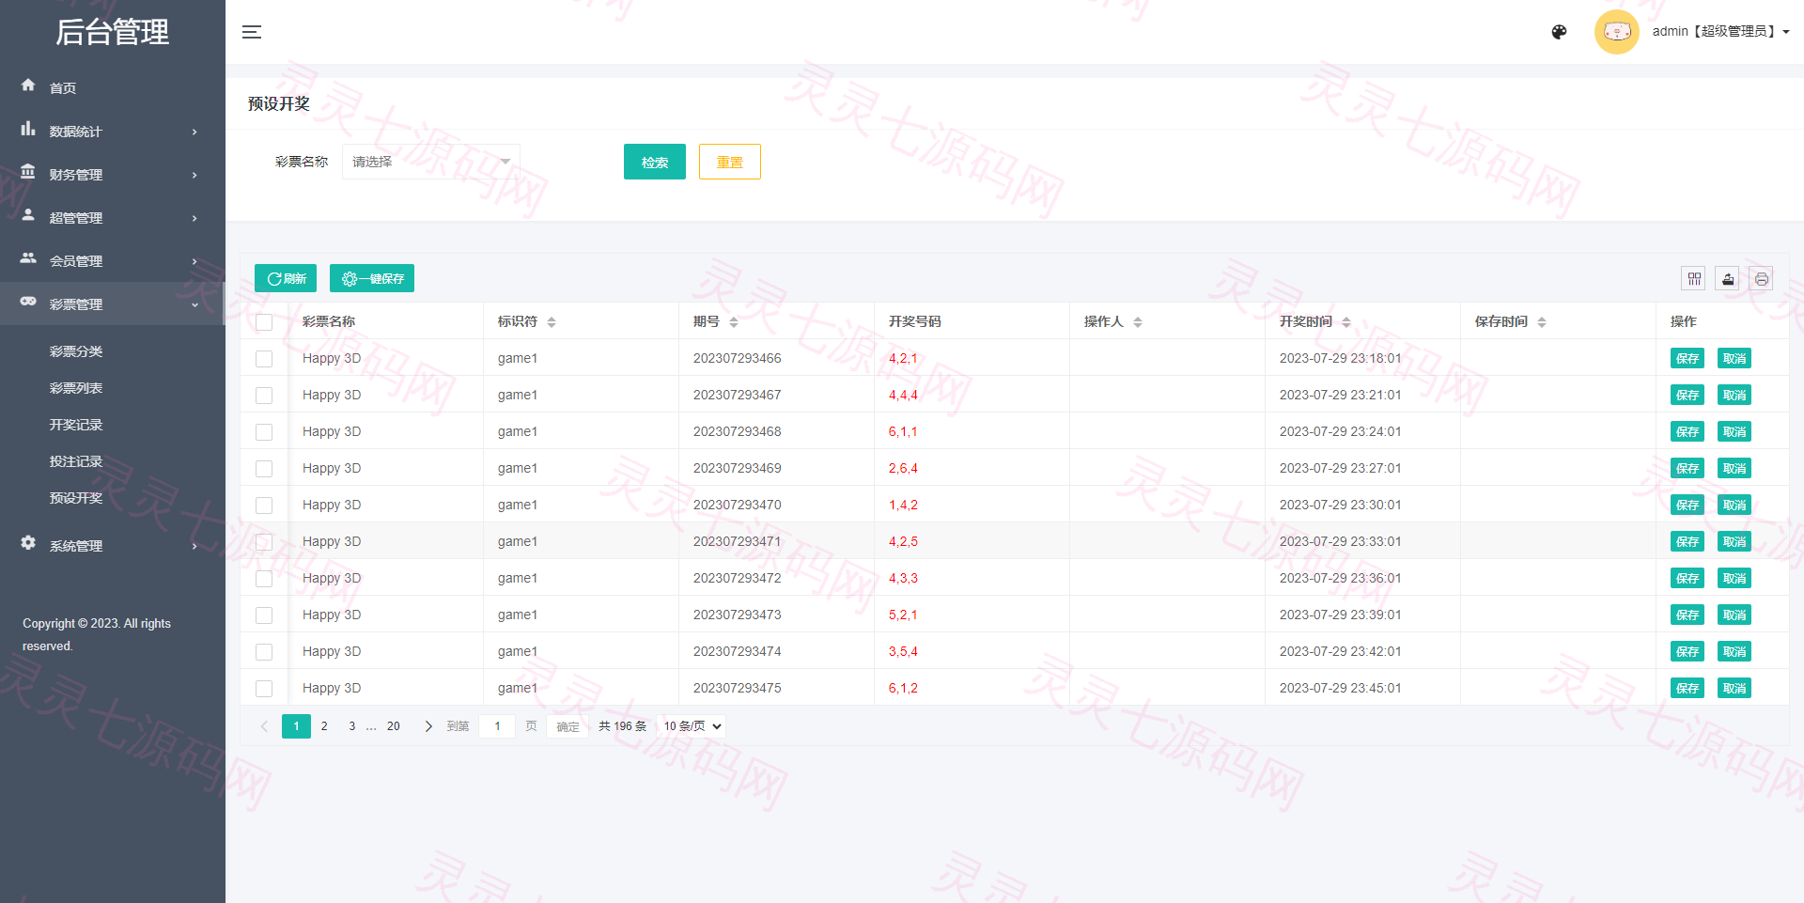The height and width of the screenshot is (903, 1804).
Task: Click the 一键保存 button
Action: coord(372,278)
